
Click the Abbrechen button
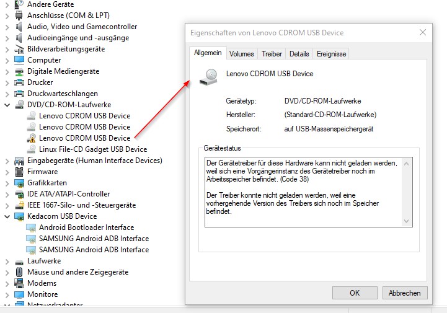point(405,293)
